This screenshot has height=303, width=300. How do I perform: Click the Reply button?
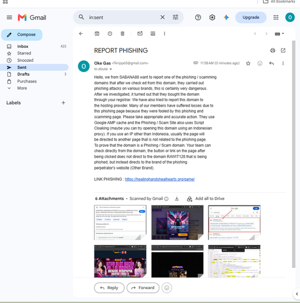pyautogui.click(x=109, y=288)
